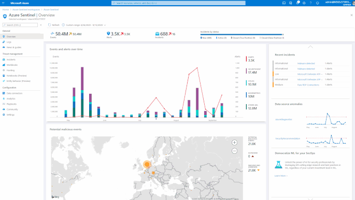Click the sidebar Search (Ctrl+/) field
This screenshot has height=200, width=355.
coord(20,25)
